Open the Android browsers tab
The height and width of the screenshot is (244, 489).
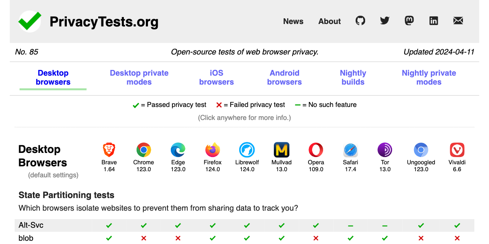tap(284, 78)
